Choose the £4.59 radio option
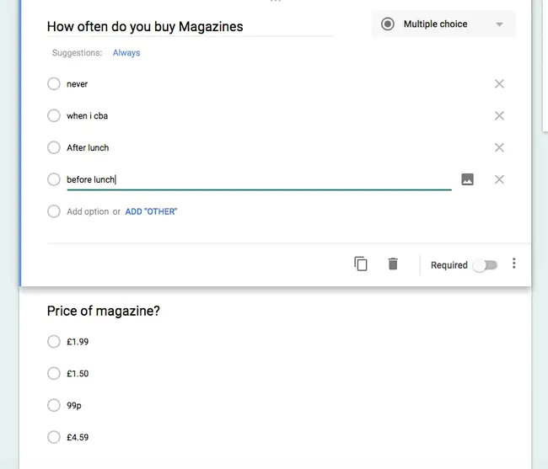Viewport: 548px width, 469px height. 54,438
